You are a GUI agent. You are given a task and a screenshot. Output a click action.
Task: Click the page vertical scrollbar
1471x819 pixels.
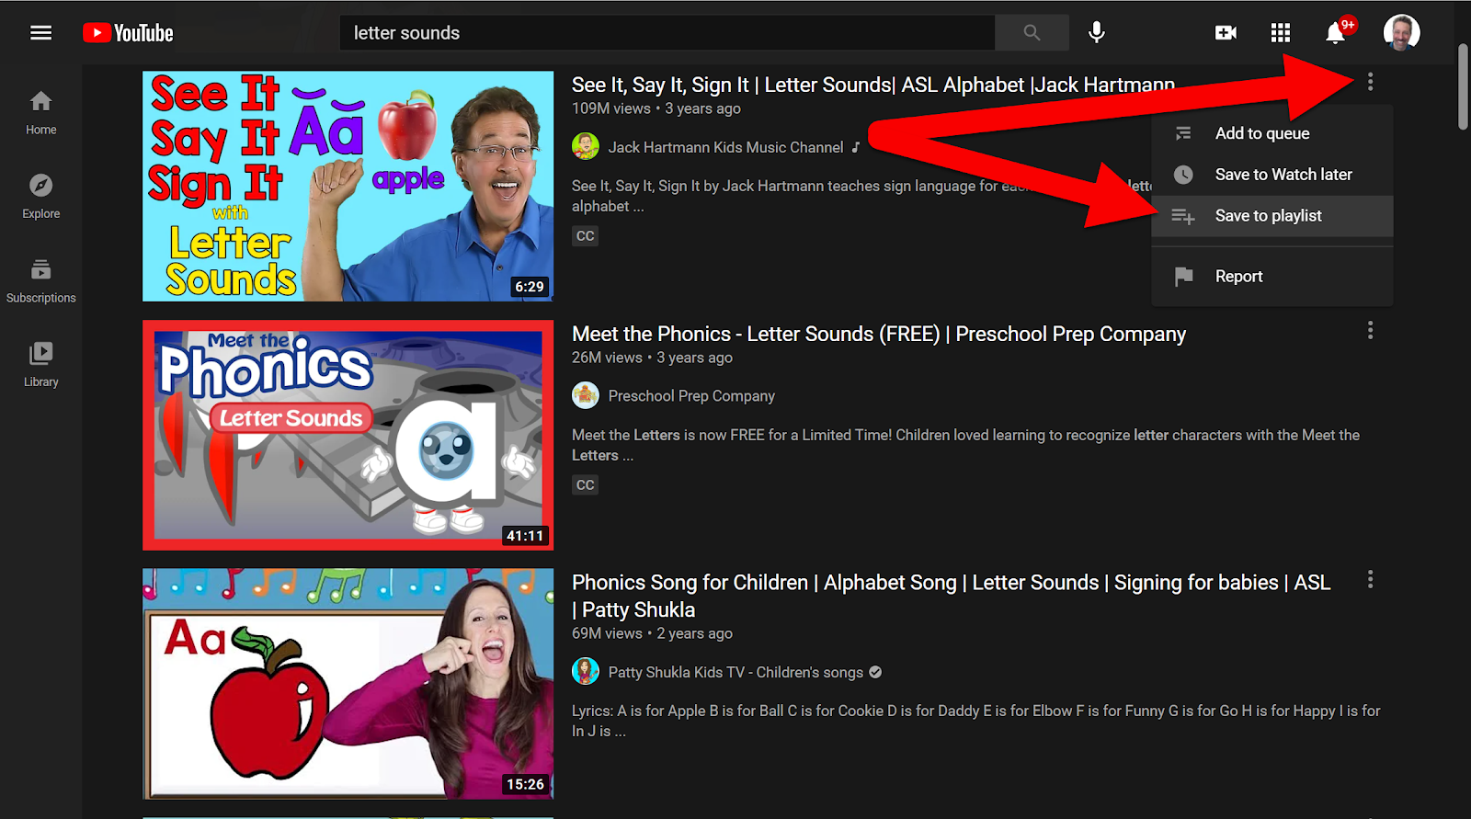[1463, 87]
